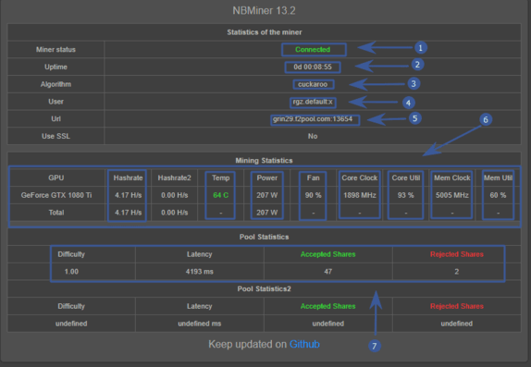Click the 4193 ms latency value

click(x=200, y=272)
